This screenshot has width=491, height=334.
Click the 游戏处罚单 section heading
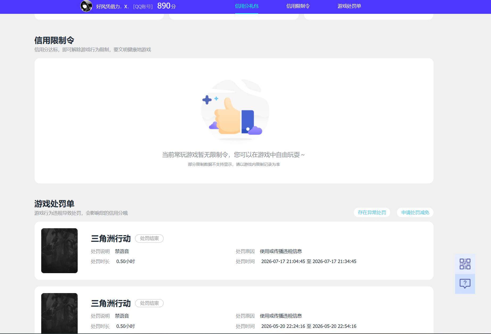point(54,204)
